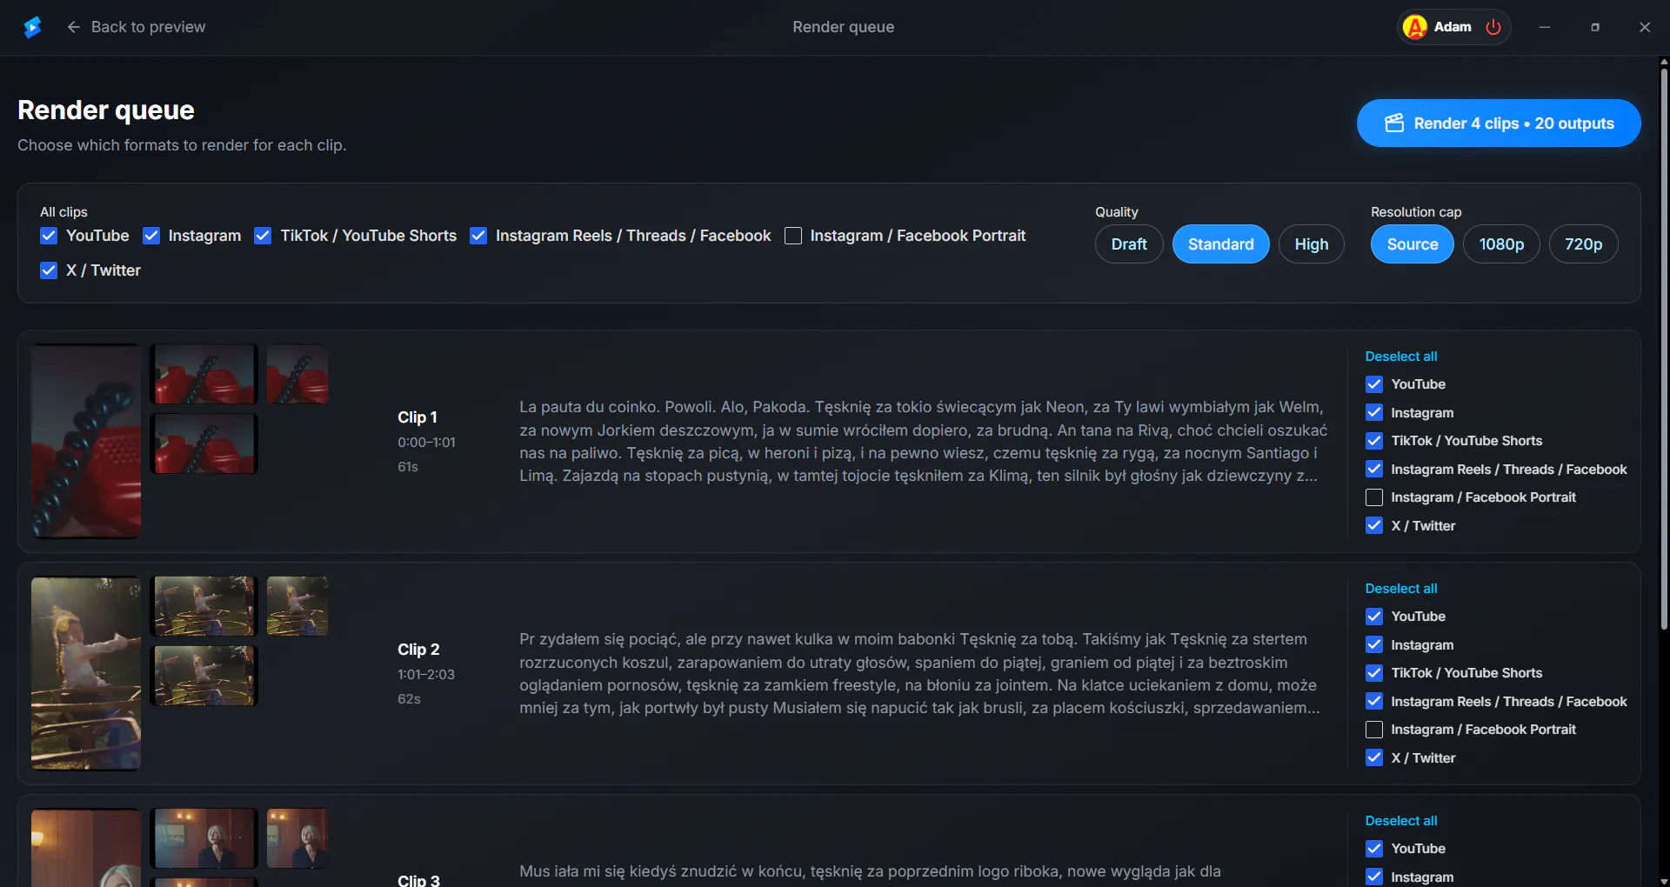Minimize the window
Screen dimensions: 1670x887
click(x=1545, y=27)
